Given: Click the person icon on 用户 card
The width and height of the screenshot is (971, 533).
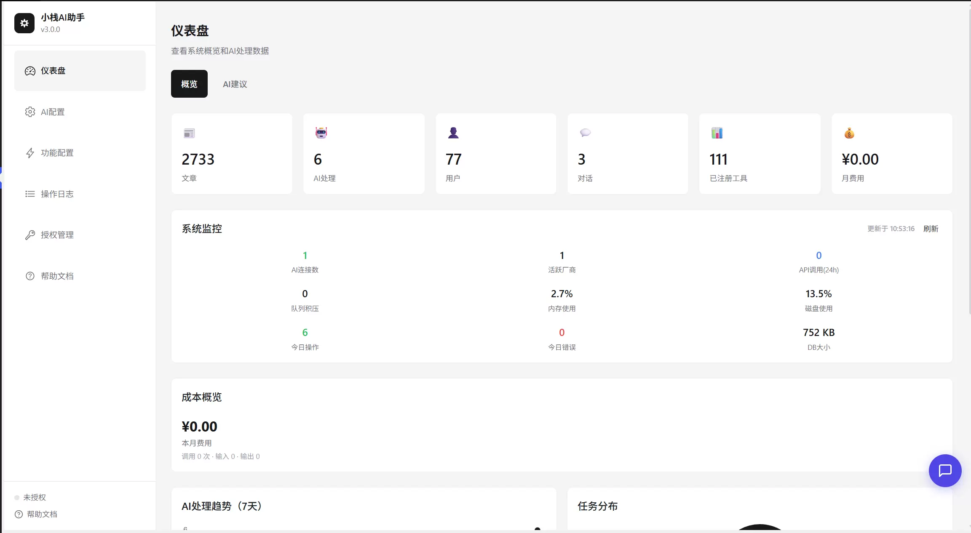Looking at the screenshot, I should click(453, 133).
